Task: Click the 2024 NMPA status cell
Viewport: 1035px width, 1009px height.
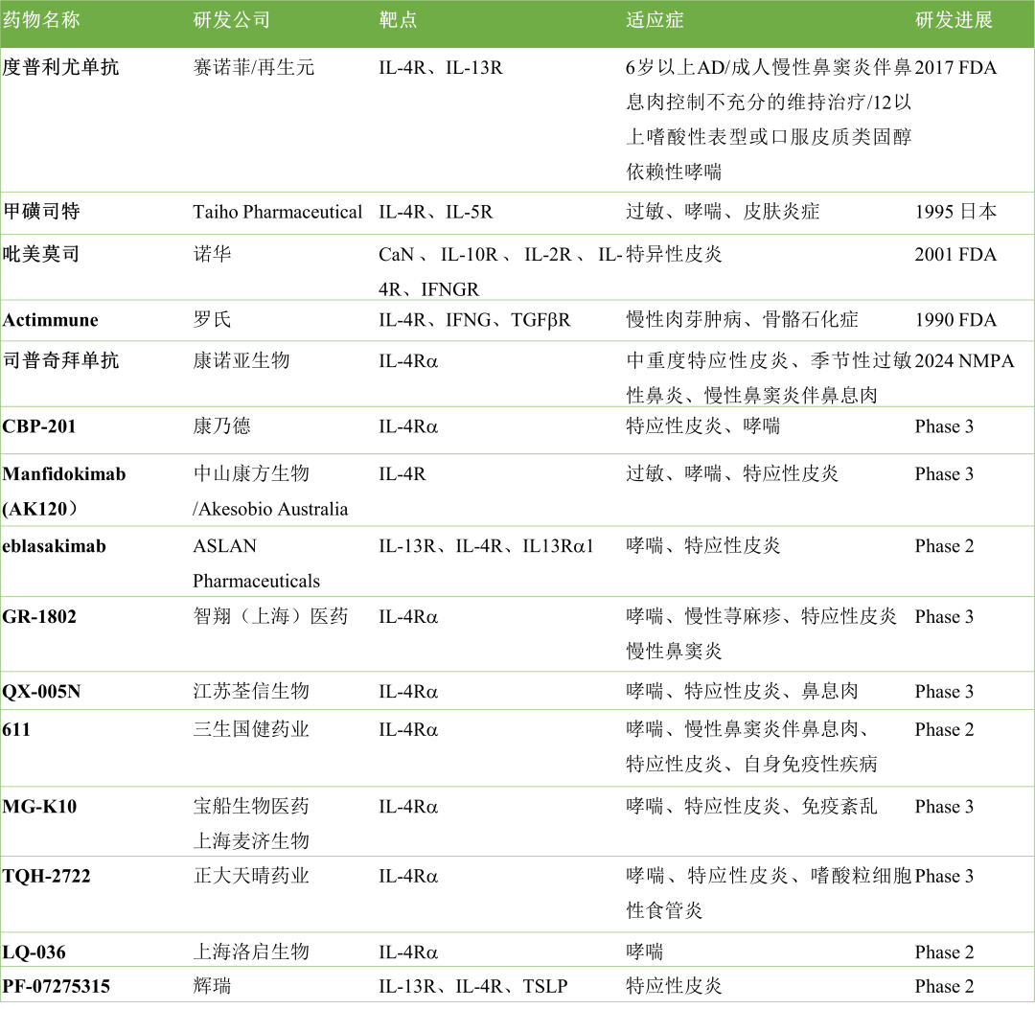Action: (x=964, y=361)
